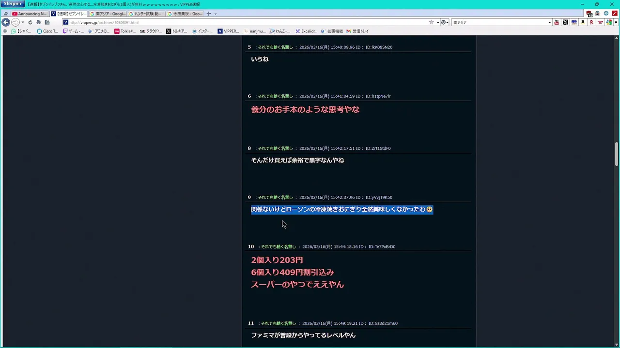This screenshot has height=348, width=620.
Task: Open the 受信トレイ Gmail bookmark
Action: tap(357, 31)
